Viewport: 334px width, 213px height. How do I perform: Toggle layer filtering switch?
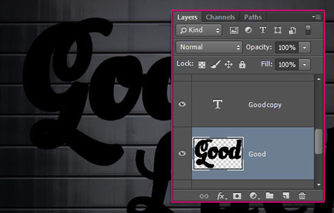tap(308, 30)
